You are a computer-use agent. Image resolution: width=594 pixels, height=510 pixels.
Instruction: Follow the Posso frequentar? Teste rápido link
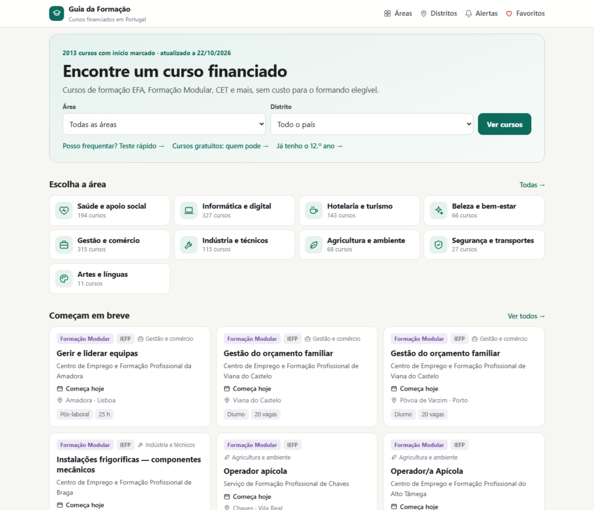(113, 146)
